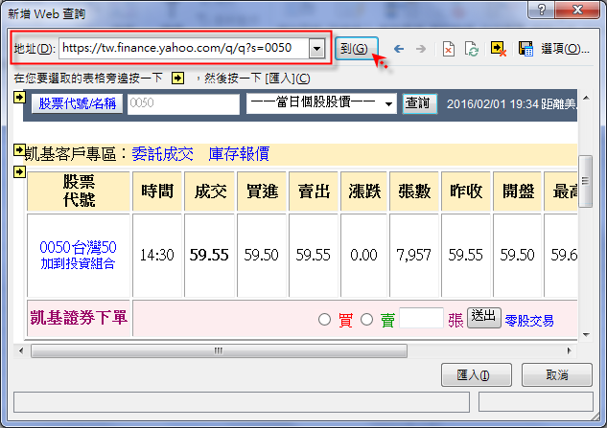Image resolution: width=607 pixels, height=428 pixels.
Task: Click the scroll down arrow
Action: point(586,335)
